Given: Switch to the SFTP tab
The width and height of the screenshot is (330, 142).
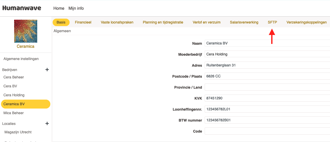Looking at the screenshot, I should tap(272, 22).
